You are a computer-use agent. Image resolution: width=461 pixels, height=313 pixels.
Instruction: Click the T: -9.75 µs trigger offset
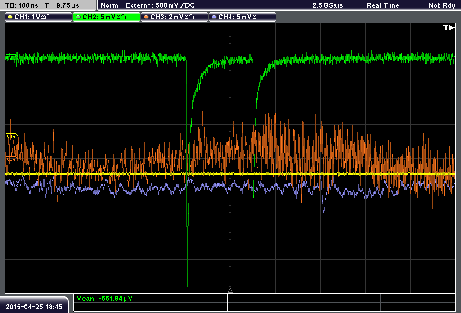62,5
